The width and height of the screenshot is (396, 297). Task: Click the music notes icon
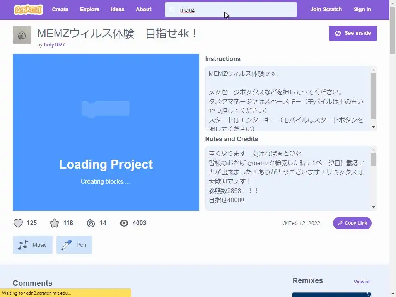coord(23,245)
